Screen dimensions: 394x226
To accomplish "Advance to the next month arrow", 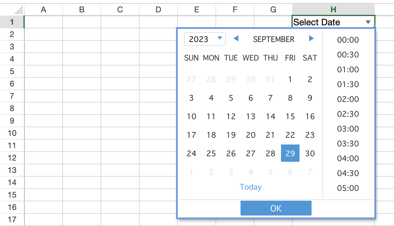I will point(311,39).
